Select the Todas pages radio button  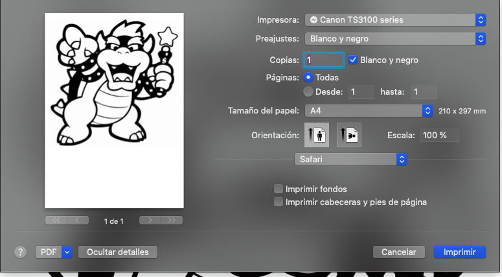click(308, 77)
